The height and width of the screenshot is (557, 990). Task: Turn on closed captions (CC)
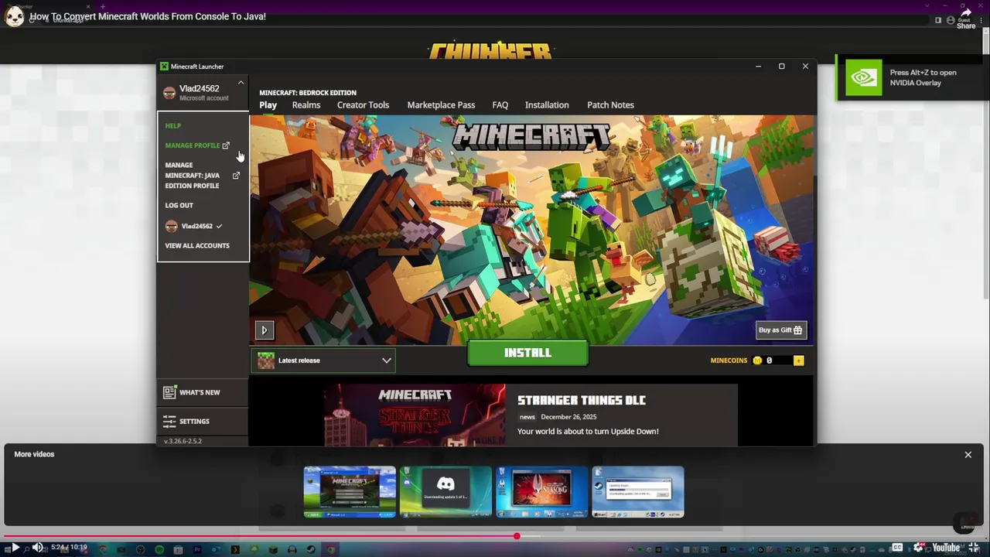(x=897, y=548)
